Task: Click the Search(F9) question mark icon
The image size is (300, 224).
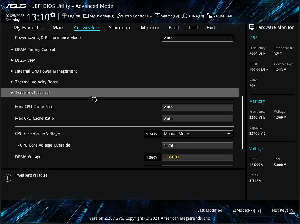Action: pyautogui.click(x=158, y=16)
